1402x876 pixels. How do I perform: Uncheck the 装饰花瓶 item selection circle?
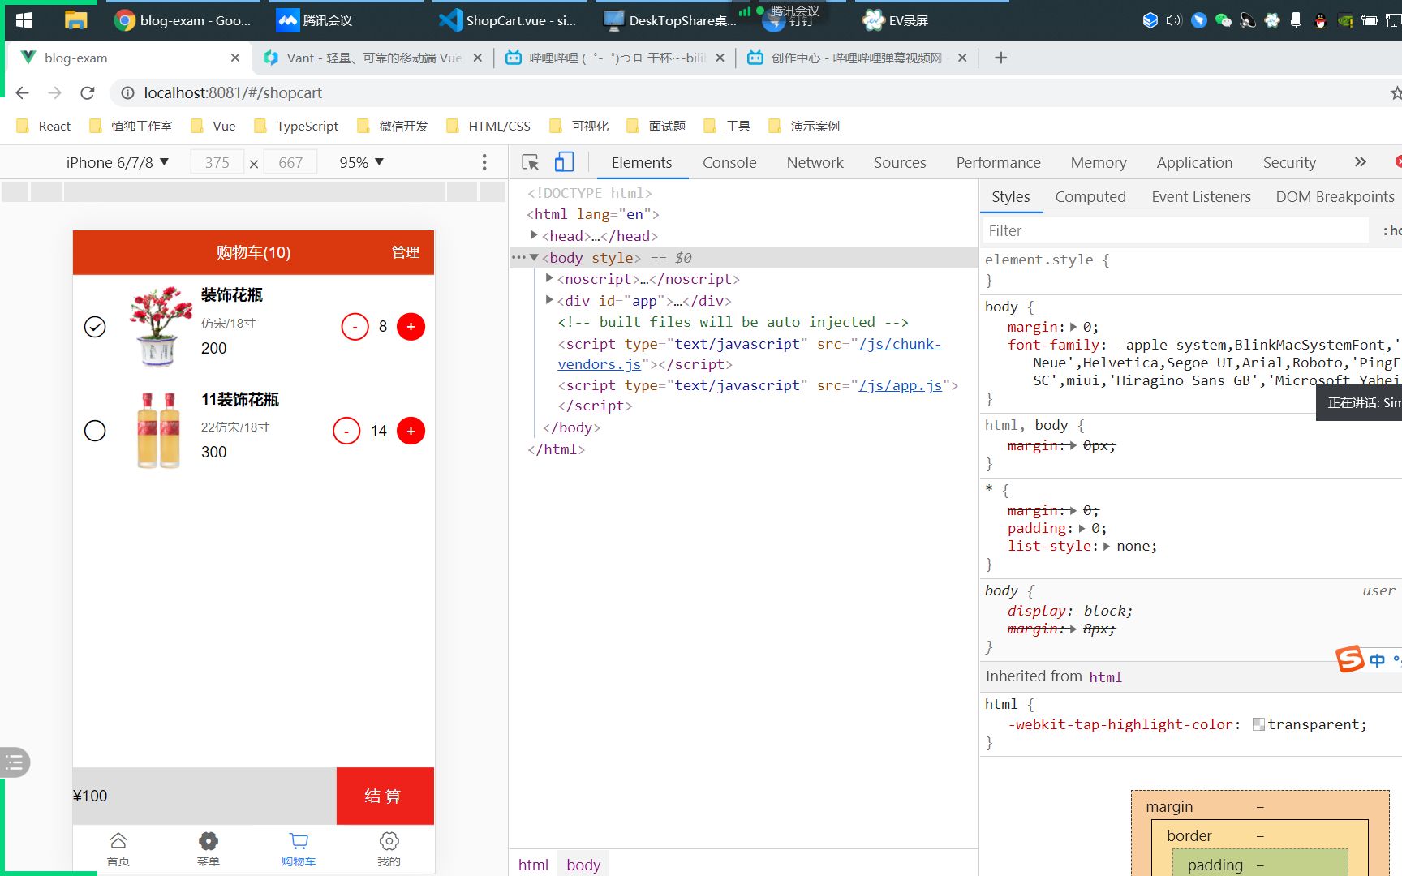(95, 327)
